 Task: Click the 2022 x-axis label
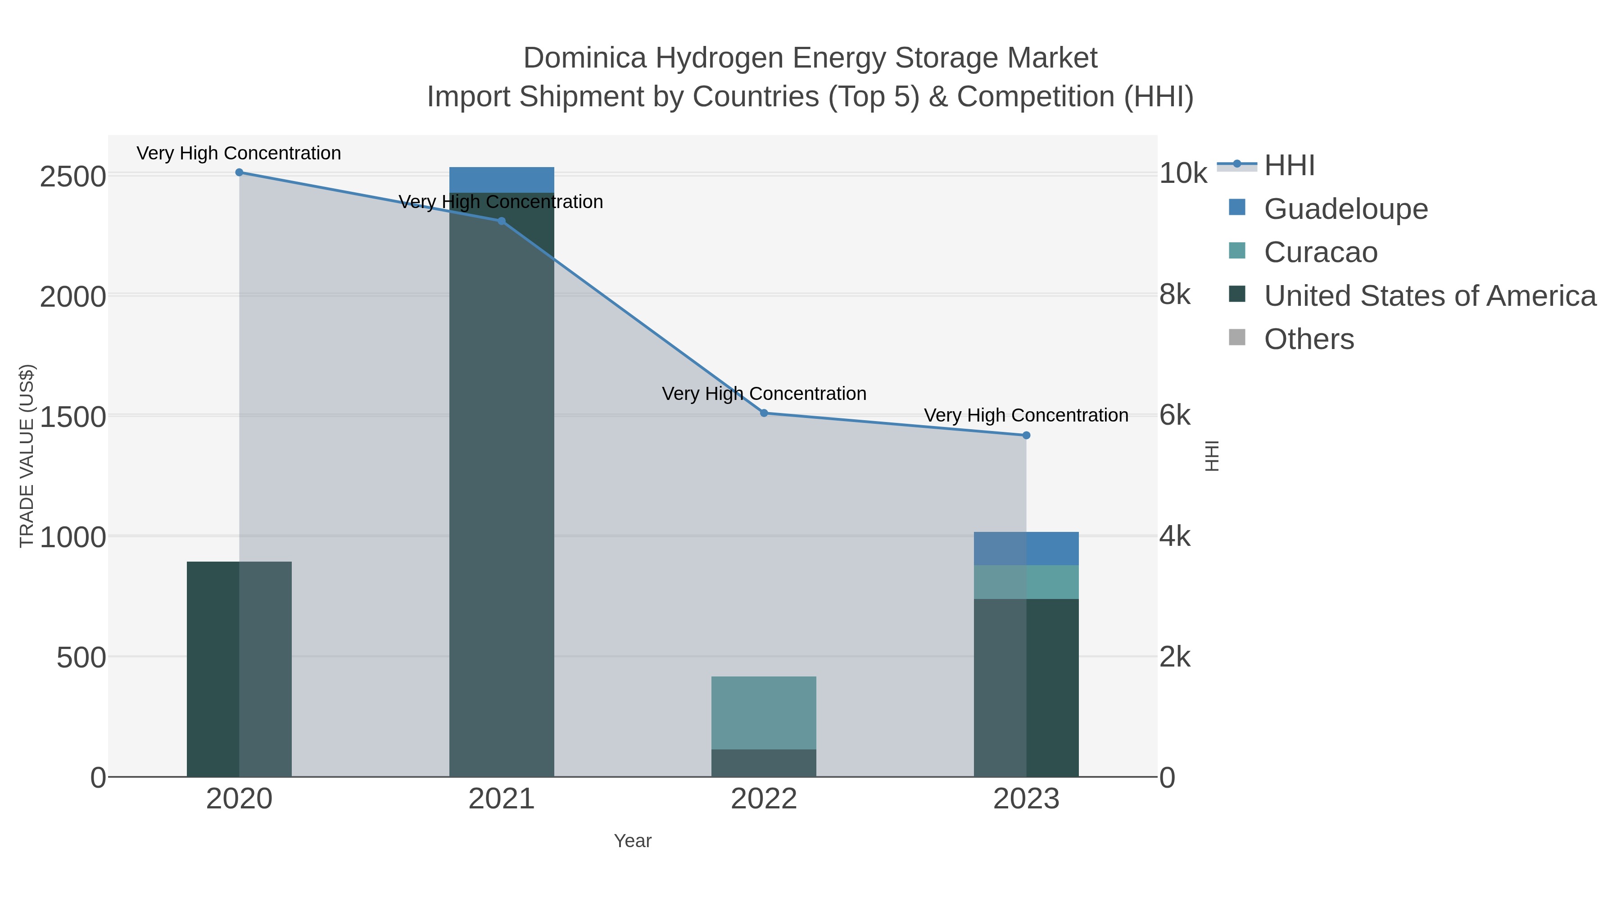click(x=764, y=799)
